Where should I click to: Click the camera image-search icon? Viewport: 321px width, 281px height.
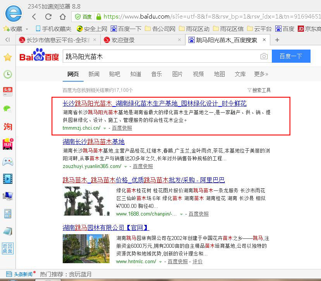click(264, 56)
